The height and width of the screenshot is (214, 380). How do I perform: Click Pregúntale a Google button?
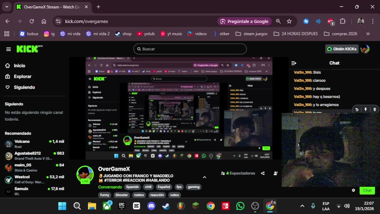244,21
